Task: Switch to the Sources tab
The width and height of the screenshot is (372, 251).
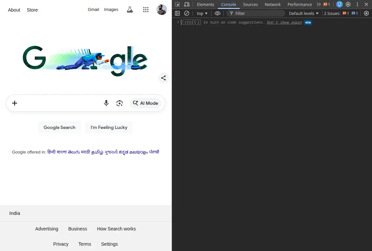Action: tap(250, 5)
